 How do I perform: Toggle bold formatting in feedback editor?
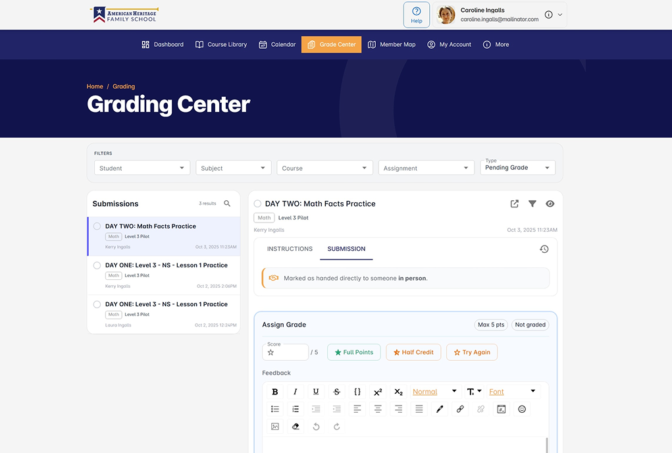tap(275, 392)
